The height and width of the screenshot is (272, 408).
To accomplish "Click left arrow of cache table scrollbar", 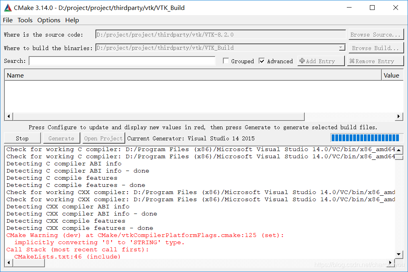I will (x=9, y=116).
